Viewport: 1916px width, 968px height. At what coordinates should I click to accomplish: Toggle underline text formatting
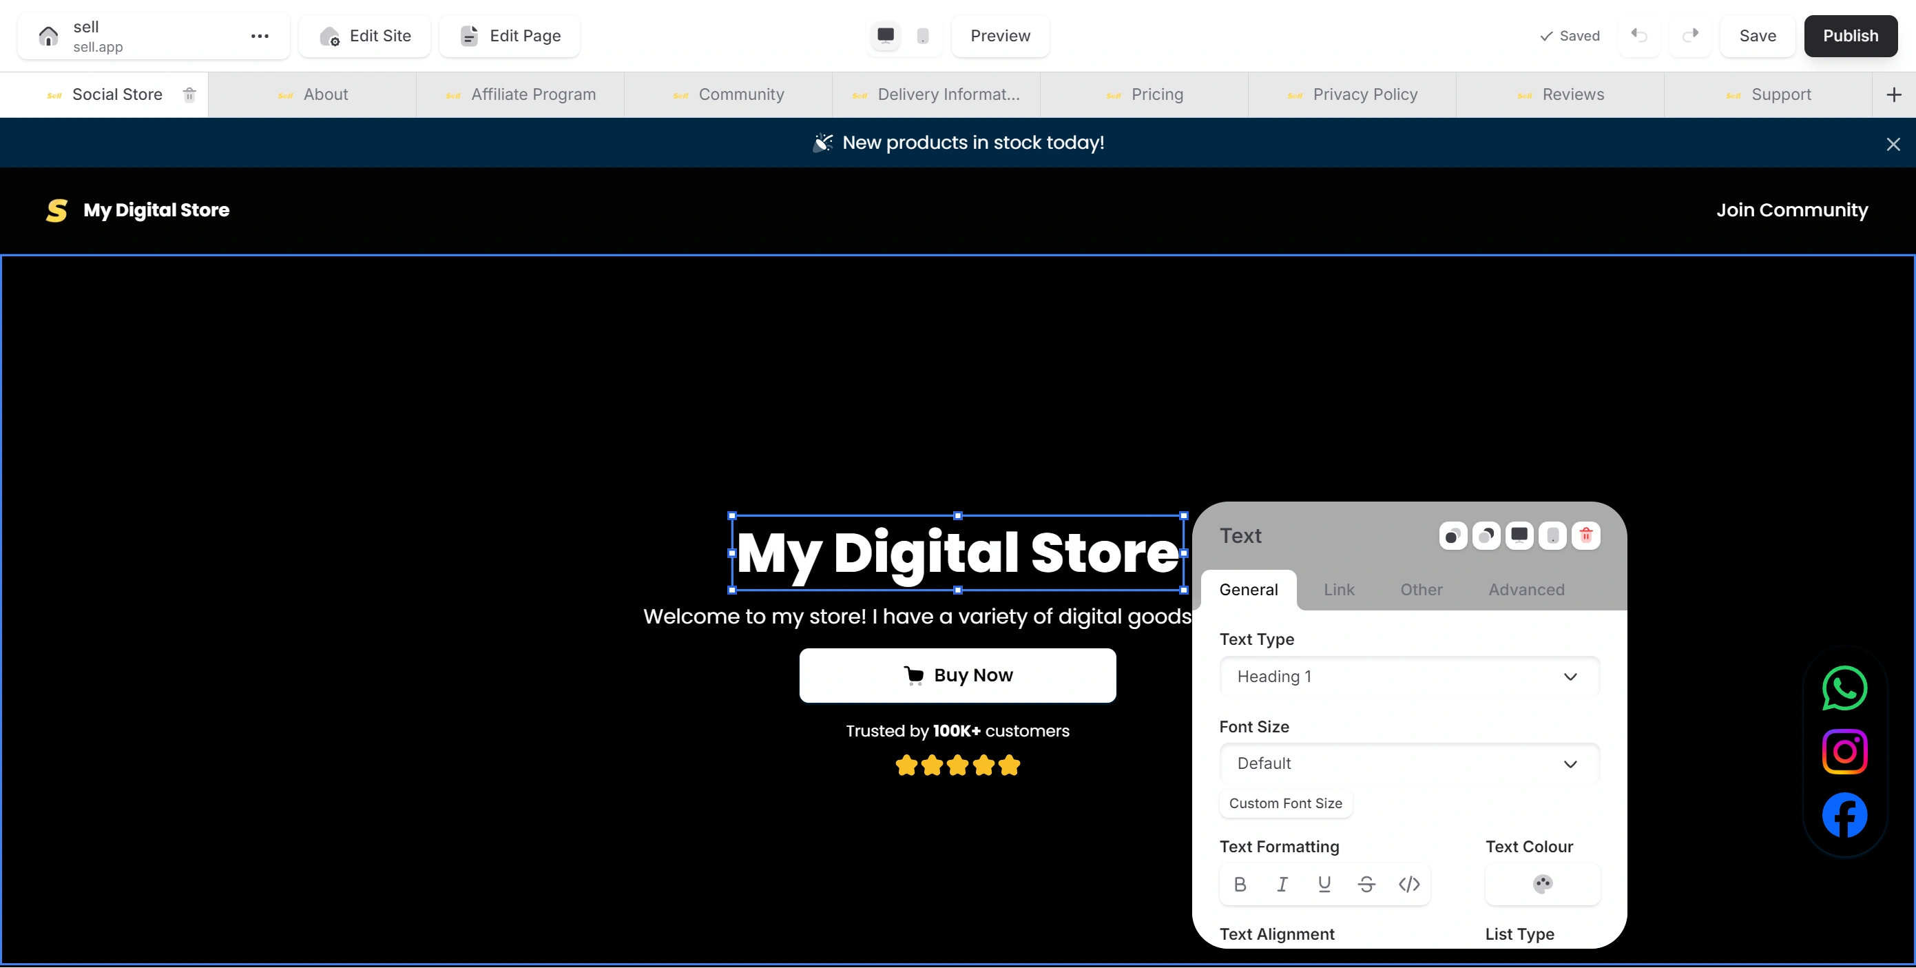pos(1324,884)
